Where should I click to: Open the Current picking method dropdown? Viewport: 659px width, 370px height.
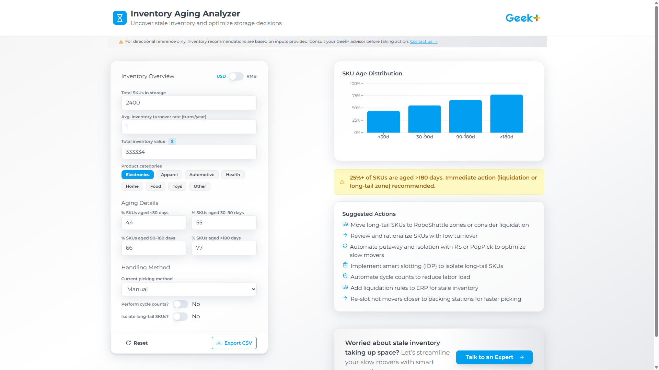[x=189, y=289]
